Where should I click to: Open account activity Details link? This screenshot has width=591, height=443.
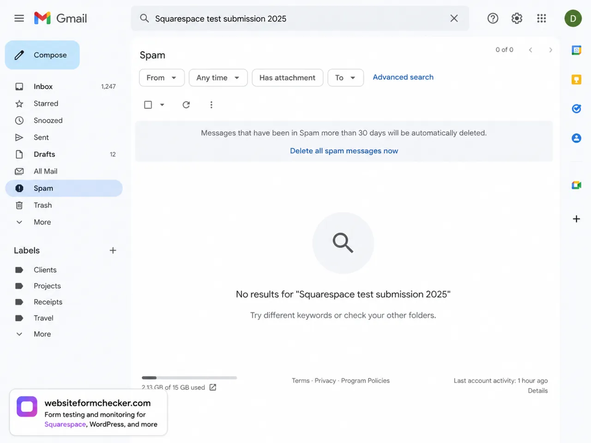538,391
